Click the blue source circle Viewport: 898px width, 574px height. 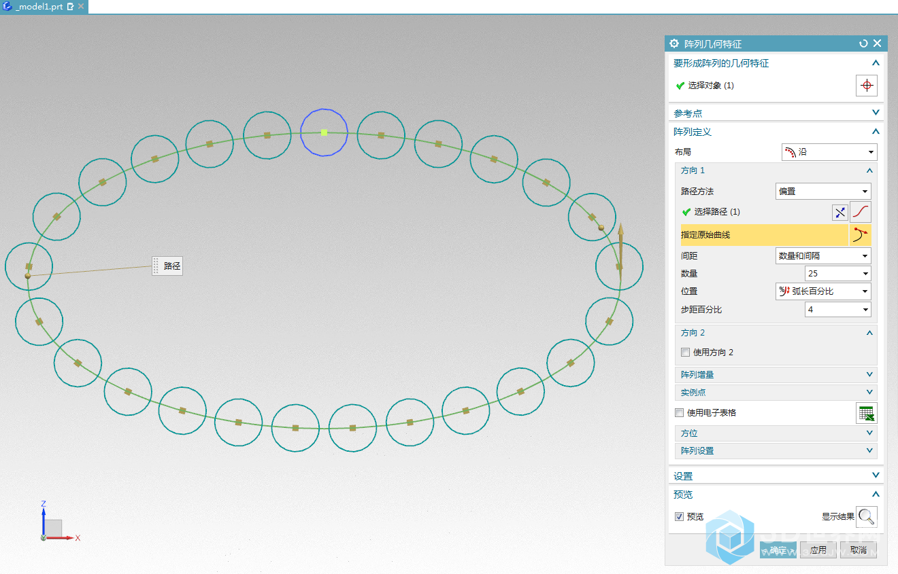325,132
